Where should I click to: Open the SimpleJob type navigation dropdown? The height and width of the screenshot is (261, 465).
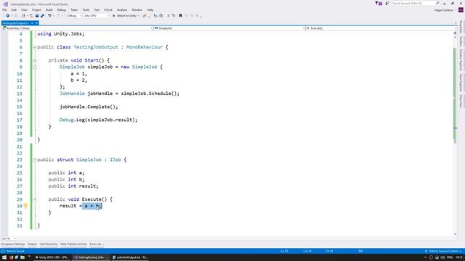[x=230, y=28]
